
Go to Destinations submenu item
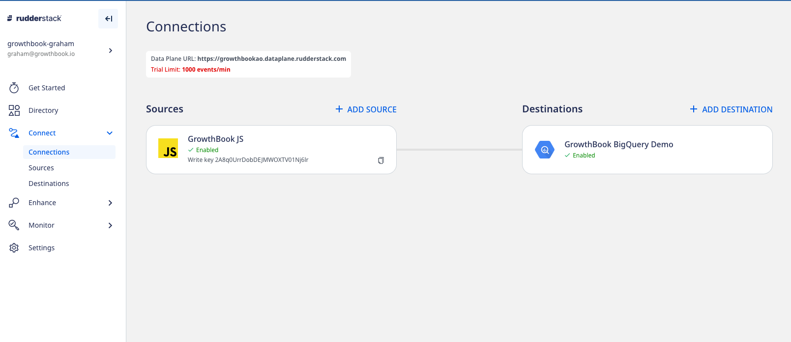49,184
